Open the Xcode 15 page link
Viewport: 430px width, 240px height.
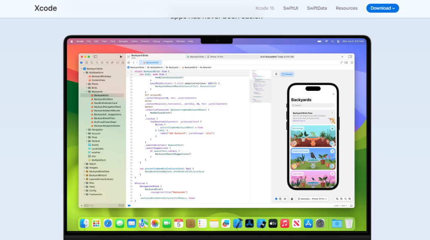(265, 8)
